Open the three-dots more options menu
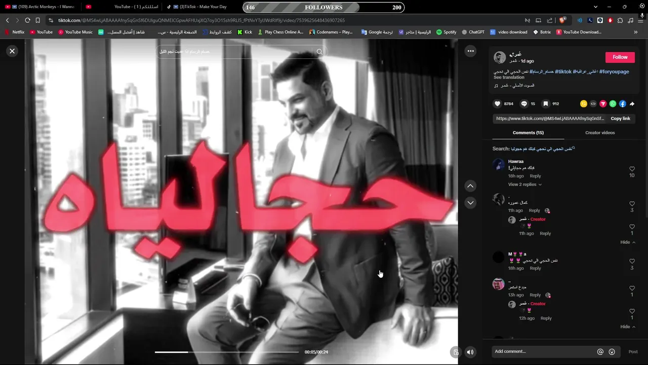This screenshot has height=365, width=648. [x=470, y=51]
